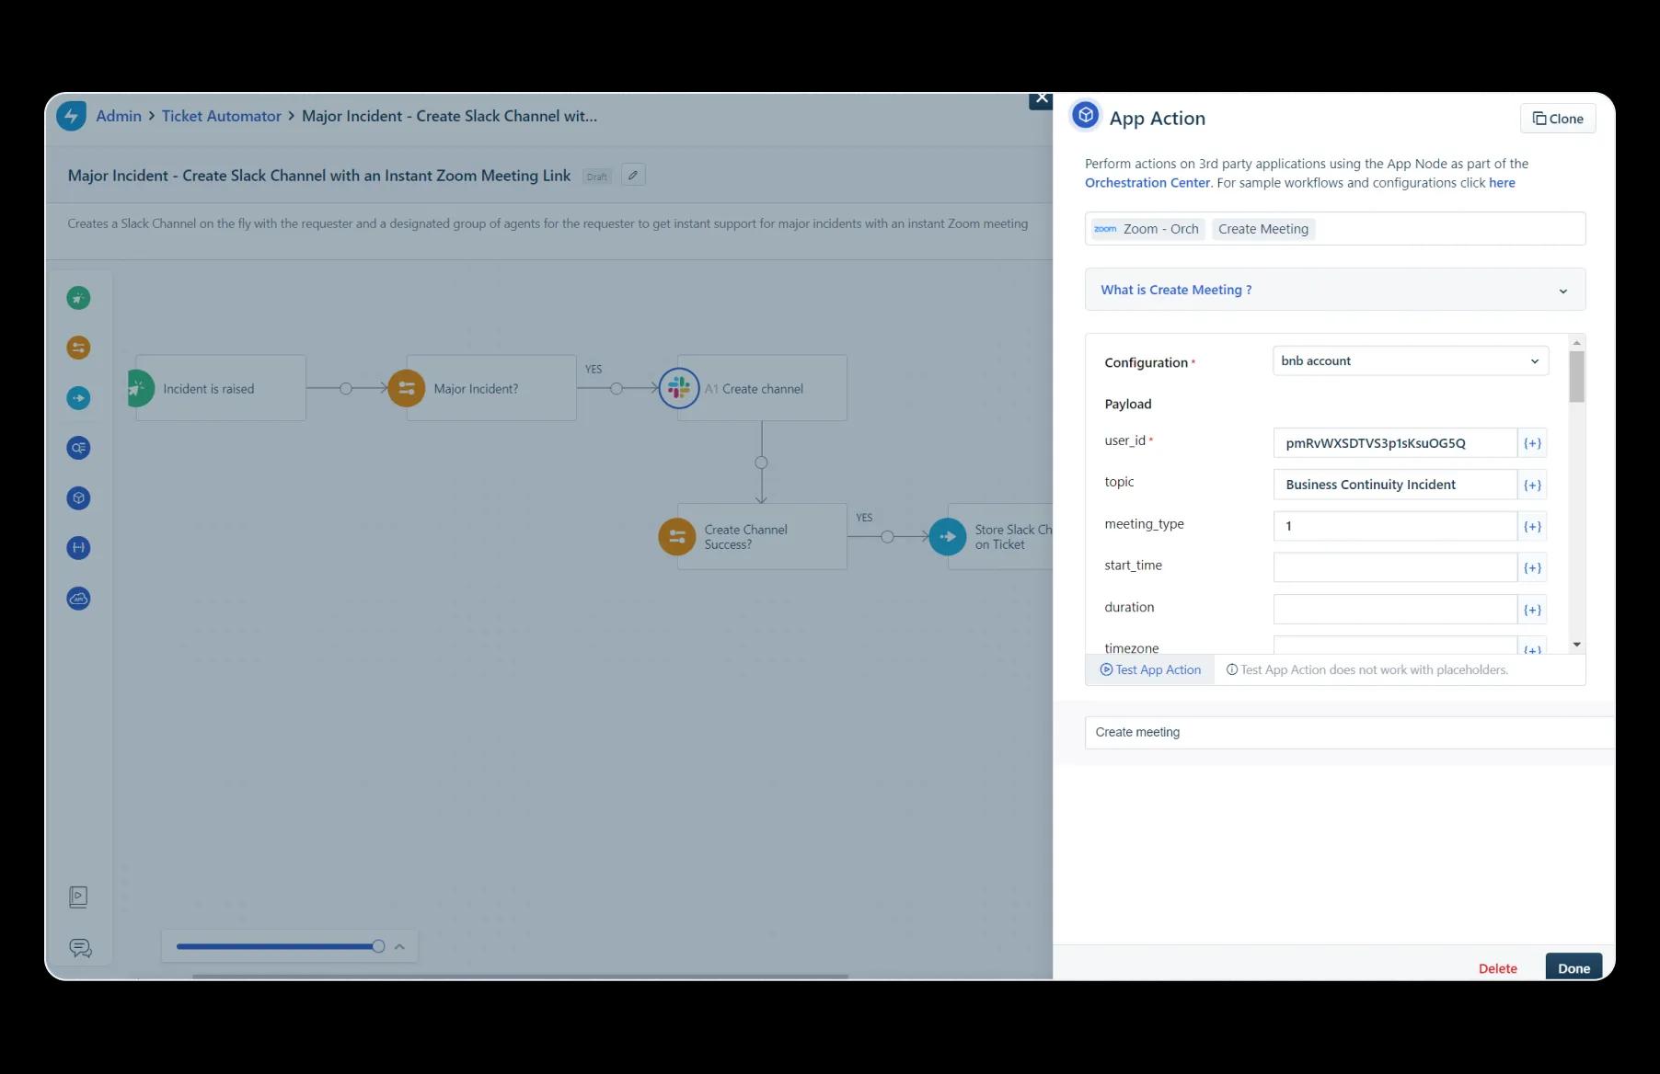Select the Major Incident? node

491,388
